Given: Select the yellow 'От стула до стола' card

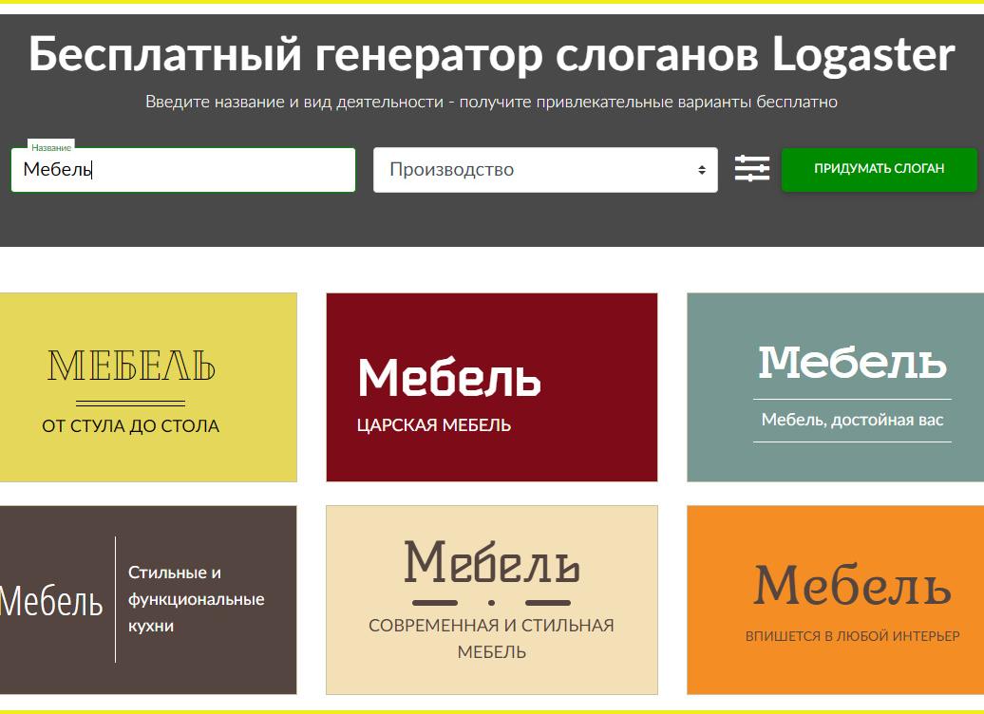Looking at the screenshot, I should coord(148,387).
